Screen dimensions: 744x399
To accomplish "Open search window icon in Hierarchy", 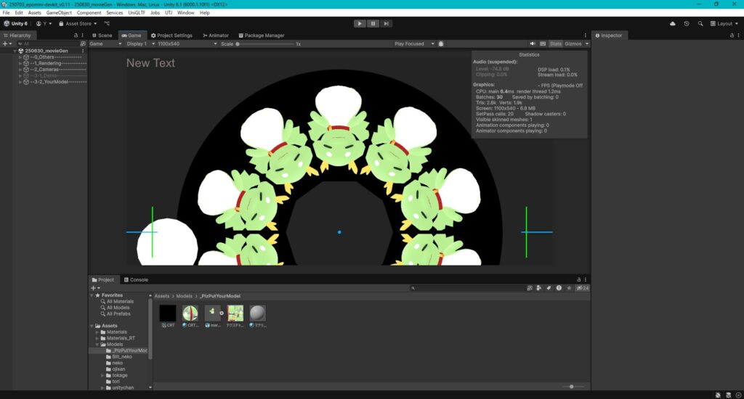I will tap(83, 44).
